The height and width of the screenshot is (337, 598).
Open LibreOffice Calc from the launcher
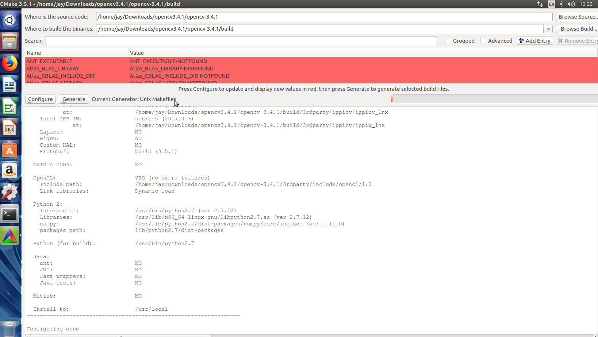pos(10,106)
